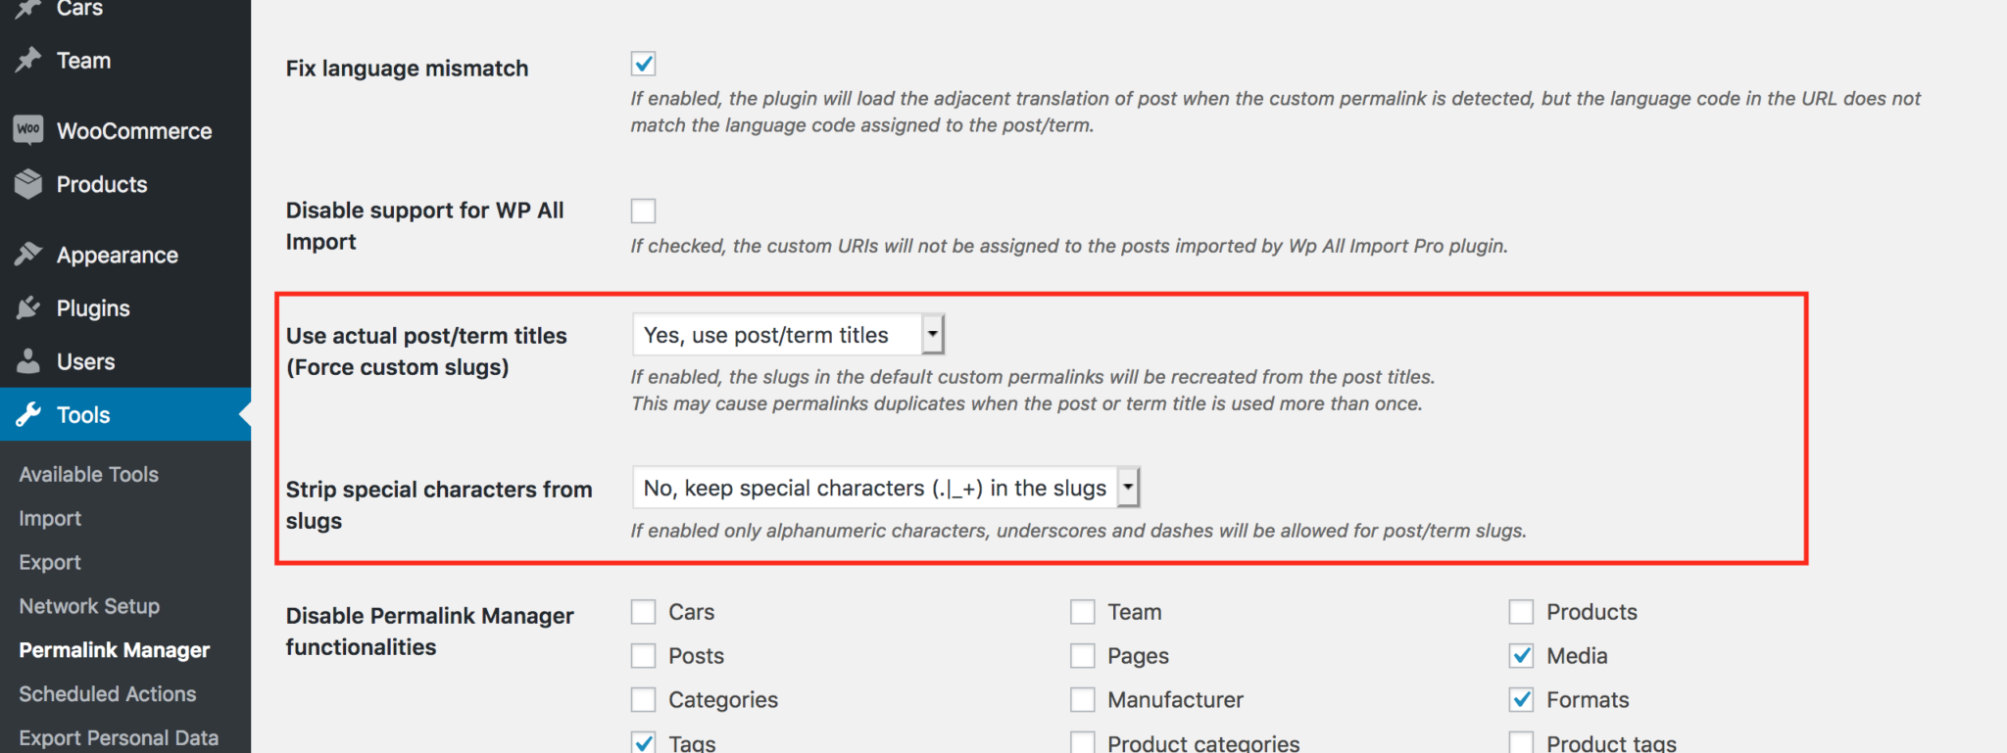Check the Product tags checkbox

pyautogui.click(x=1521, y=743)
